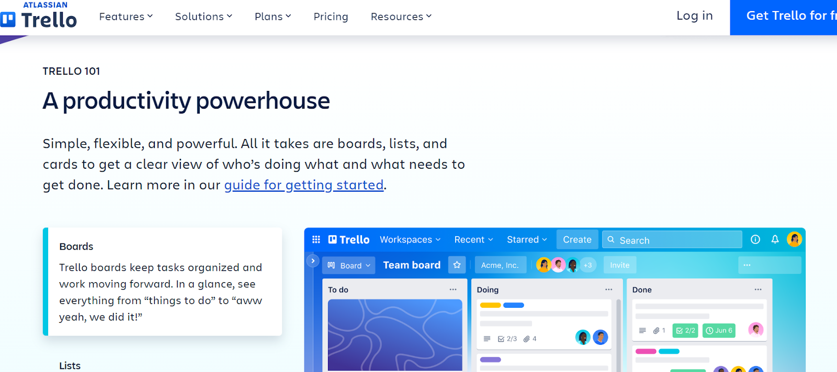Open the To do card cover image
Image resolution: width=837 pixels, height=372 pixels.
coord(395,335)
